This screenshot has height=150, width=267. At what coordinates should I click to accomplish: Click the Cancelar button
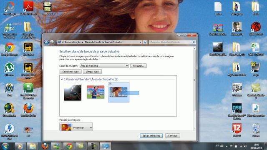click(x=172, y=135)
